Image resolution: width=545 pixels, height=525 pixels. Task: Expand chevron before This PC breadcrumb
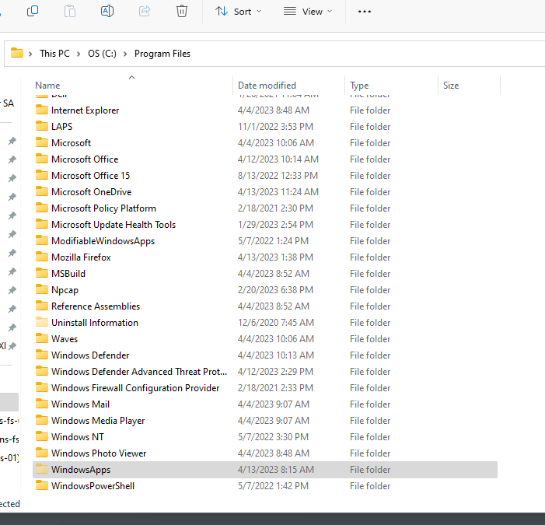click(x=30, y=54)
